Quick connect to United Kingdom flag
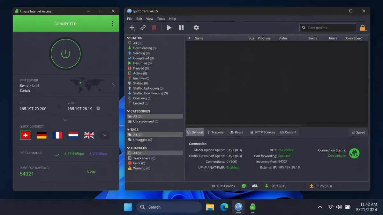Viewport: 383px width, 215px height. pyautogui.click(x=89, y=135)
